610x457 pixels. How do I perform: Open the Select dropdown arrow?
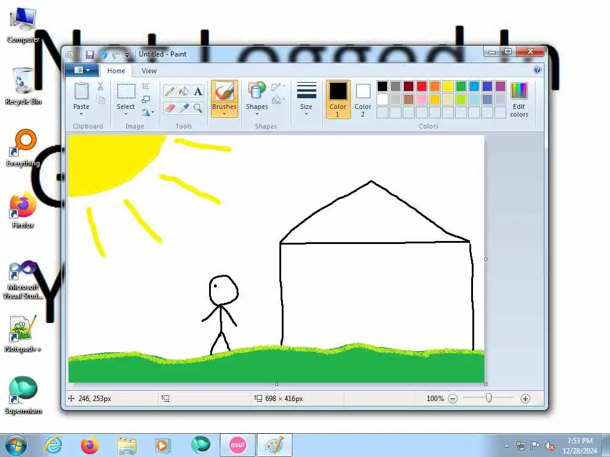[126, 114]
